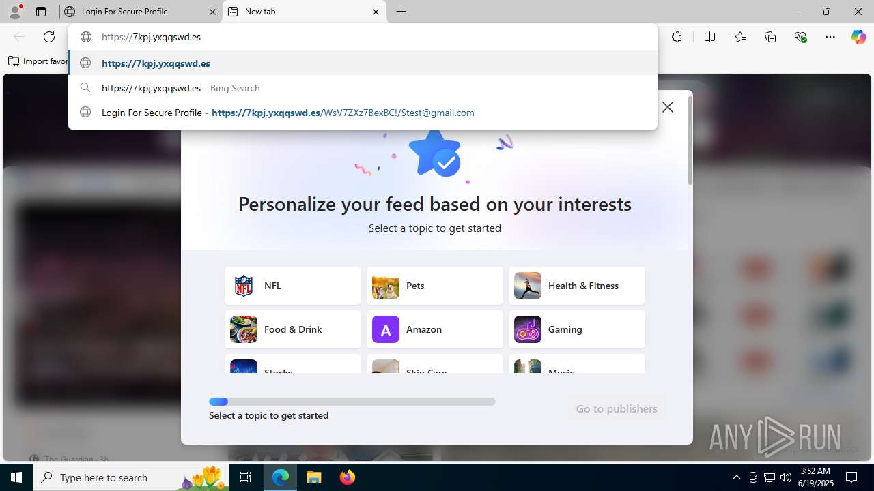Click the NFL logo icon

click(x=244, y=286)
